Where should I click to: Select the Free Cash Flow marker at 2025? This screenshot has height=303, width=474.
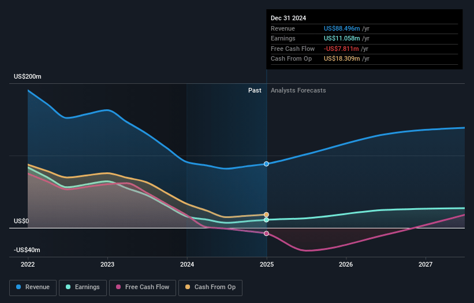pos(266,234)
